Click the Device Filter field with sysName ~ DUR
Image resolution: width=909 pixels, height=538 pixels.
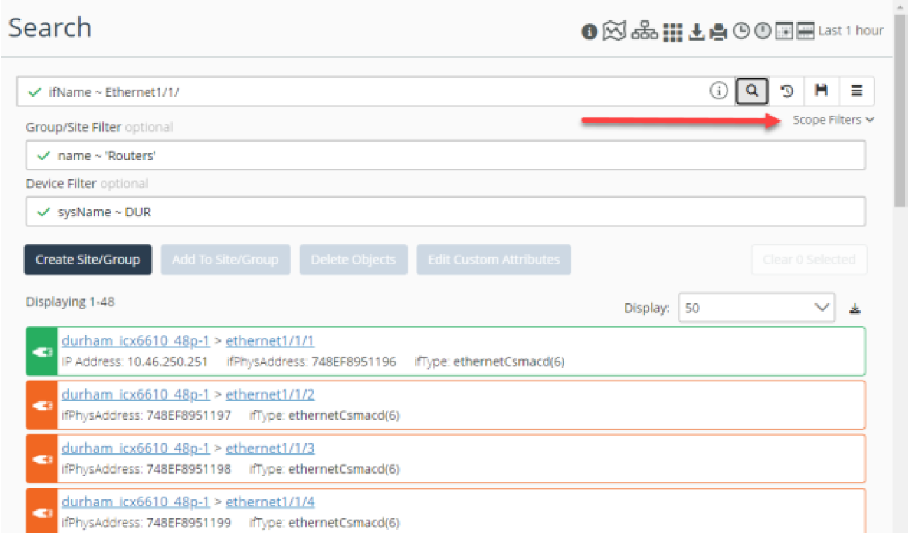click(445, 212)
